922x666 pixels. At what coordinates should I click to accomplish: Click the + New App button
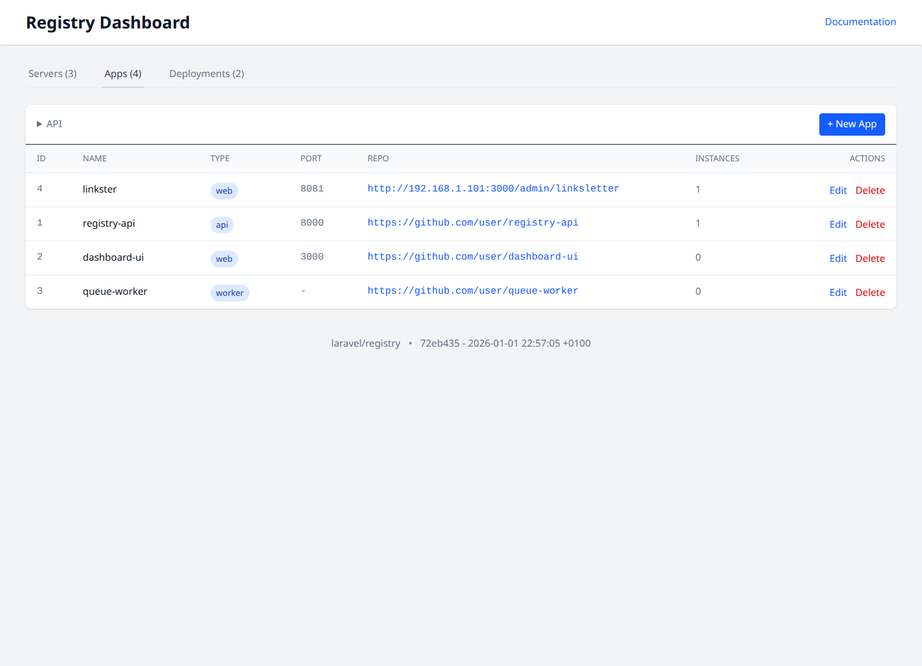[852, 124]
